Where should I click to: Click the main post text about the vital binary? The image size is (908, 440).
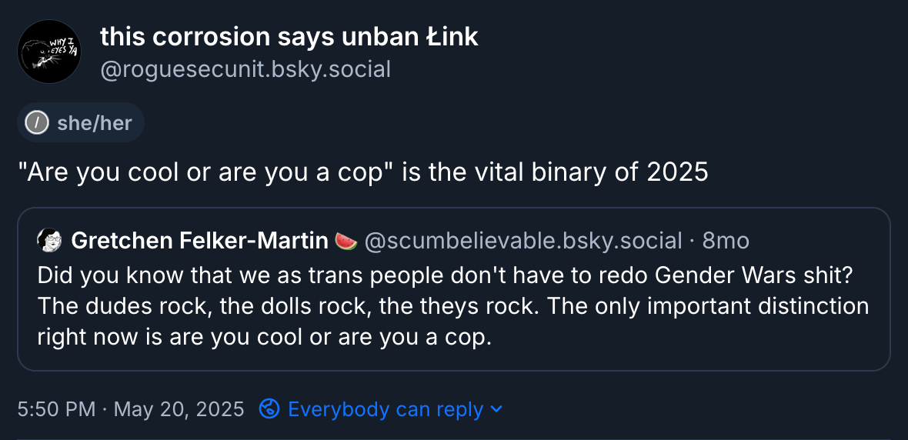[x=362, y=172]
